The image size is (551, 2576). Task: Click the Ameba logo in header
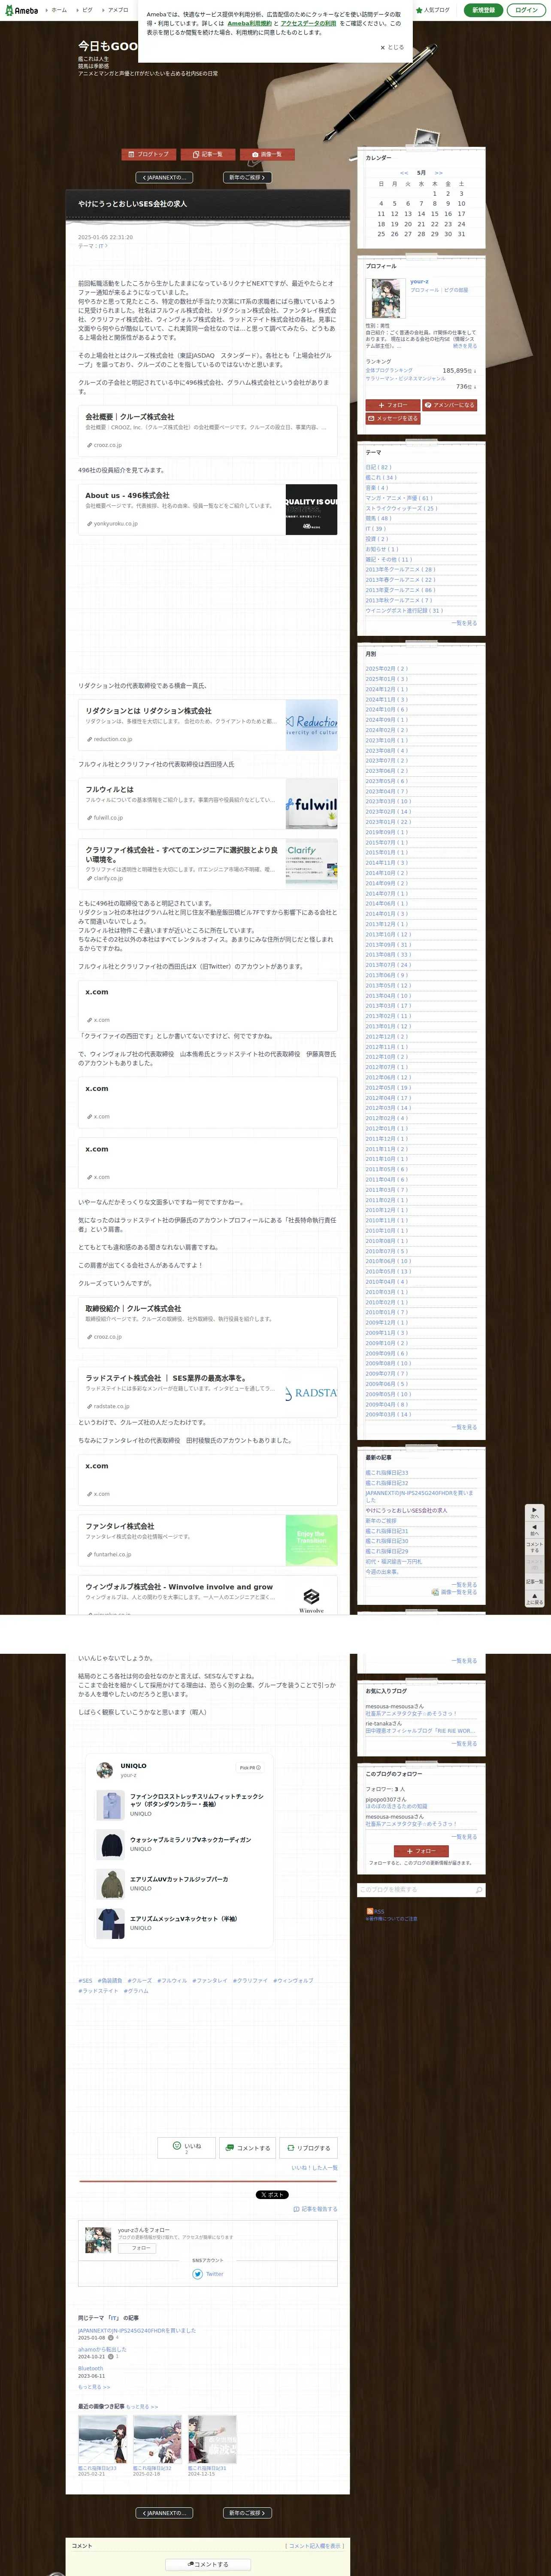coord(22,10)
